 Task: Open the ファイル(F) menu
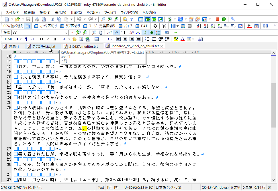pyautogui.click(x=12, y=12)
